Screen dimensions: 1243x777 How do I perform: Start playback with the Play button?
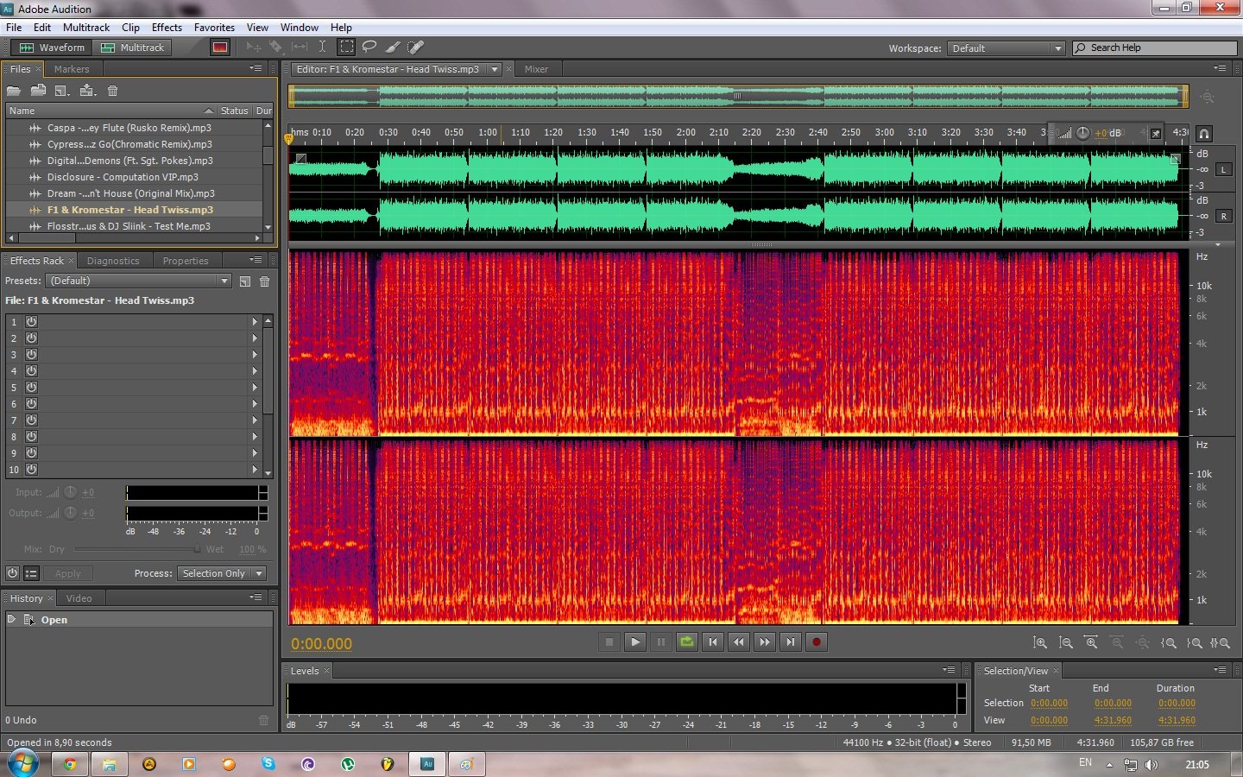pos(635,642)
